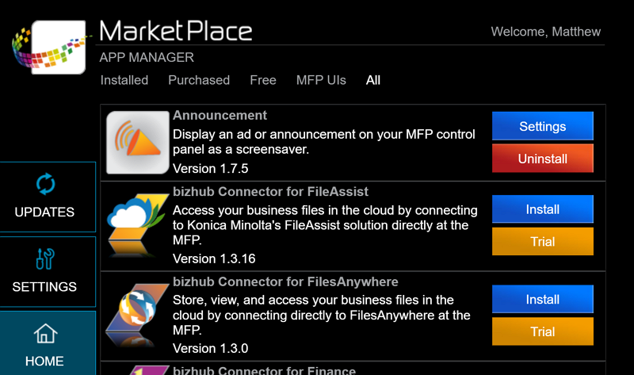The height and width of the screenshot is (375, 634).
Task: Open the Settings wrench icon in sidebar
Action: click(45, 259)
